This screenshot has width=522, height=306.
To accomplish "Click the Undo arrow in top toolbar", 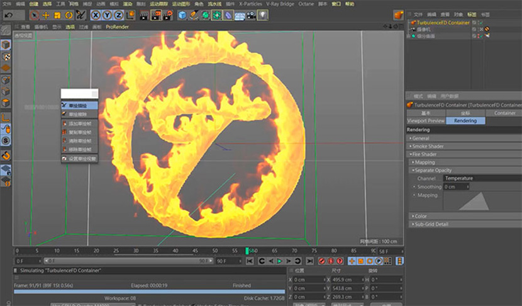I will (9, 15).
